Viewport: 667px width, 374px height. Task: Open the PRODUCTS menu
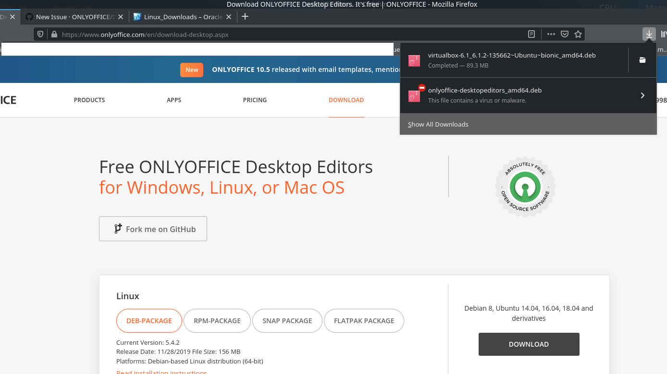point(89,100)
